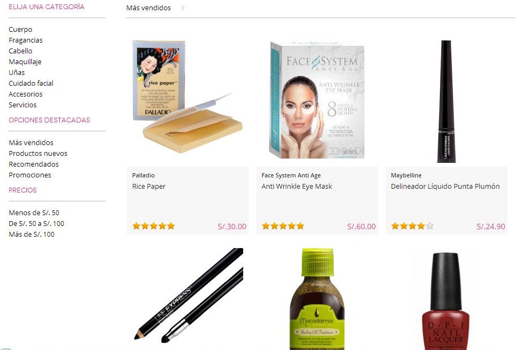Open the Cuidado facial category
The width and height of the screenshot is (516, 350).
click(31, 83)
